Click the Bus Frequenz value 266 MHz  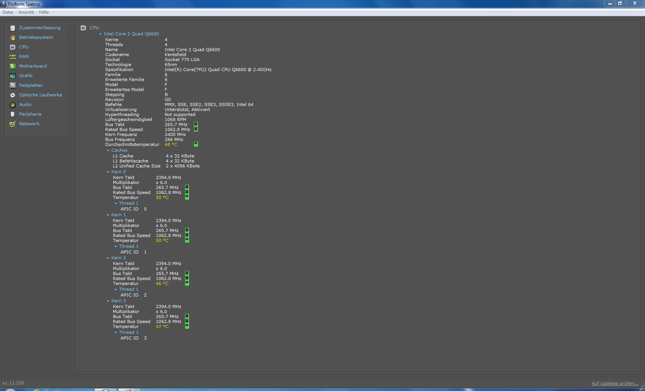coord(174,139)
